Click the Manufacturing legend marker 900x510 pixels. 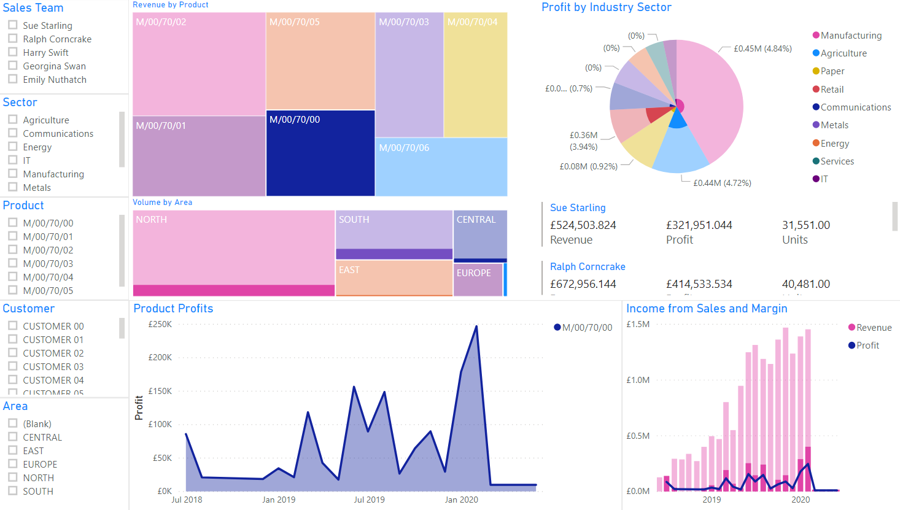pos(816,35)
